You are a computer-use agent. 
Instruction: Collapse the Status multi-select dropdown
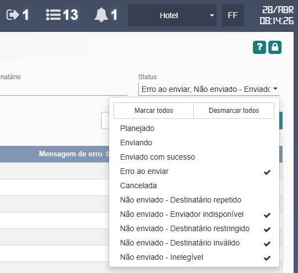[x=209, y=89]
